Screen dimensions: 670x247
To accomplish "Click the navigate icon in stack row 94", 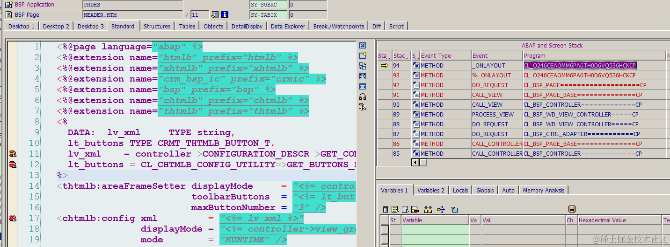I will (416, 66).
